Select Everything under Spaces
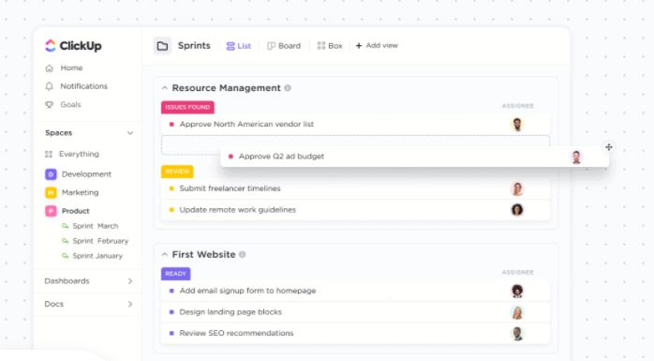This screenshot has height=361, width=654. coord(79,154)
